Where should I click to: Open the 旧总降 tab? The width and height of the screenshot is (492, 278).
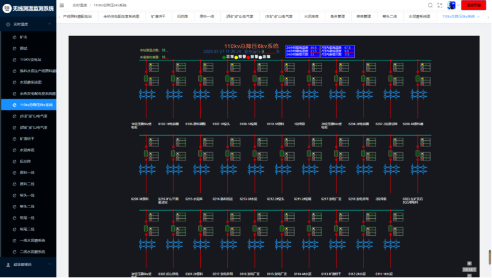[182, 16]
